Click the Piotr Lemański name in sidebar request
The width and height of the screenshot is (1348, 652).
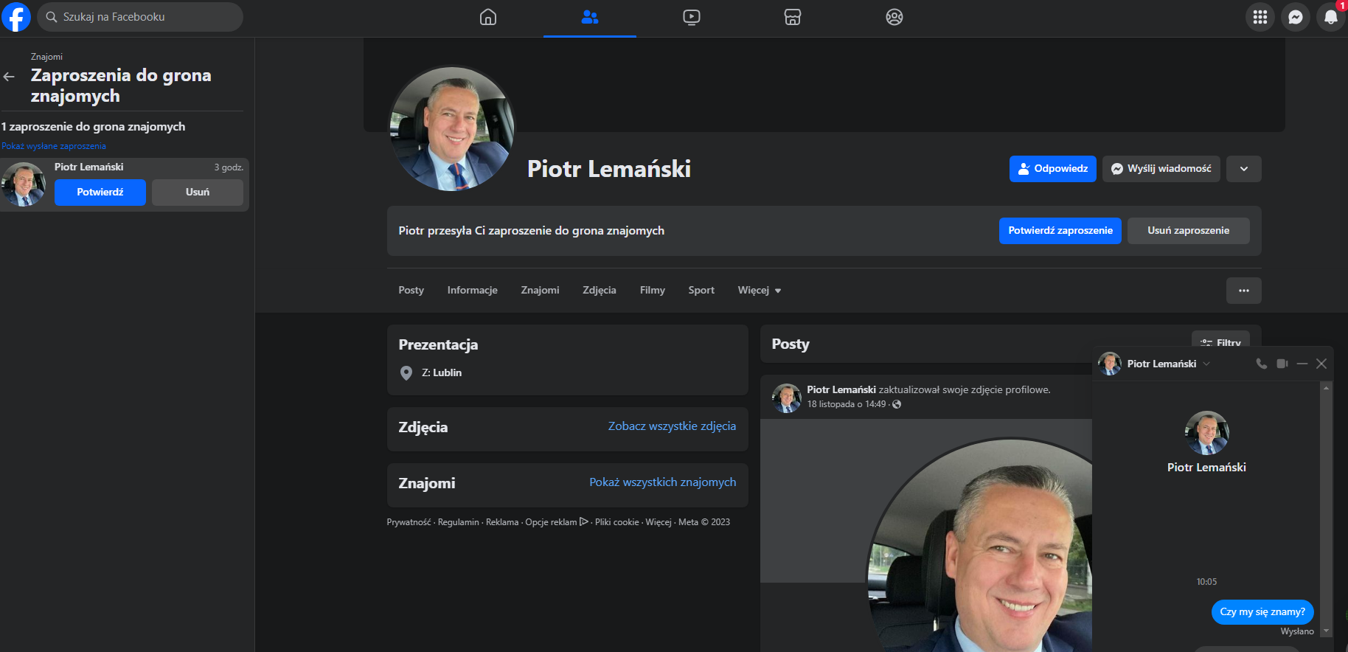coord(88,167)
